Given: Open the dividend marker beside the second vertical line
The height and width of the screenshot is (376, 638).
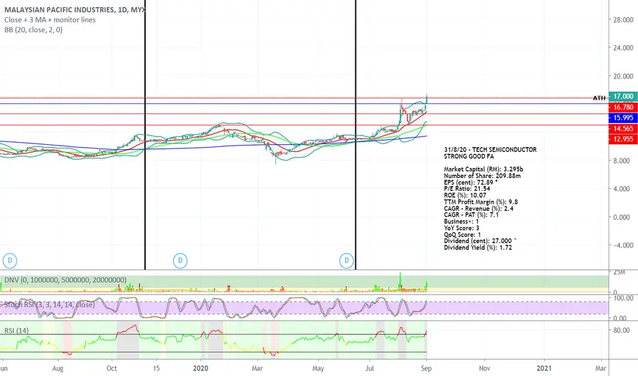Looking at the screenshot, I should [x=346, y=260].
